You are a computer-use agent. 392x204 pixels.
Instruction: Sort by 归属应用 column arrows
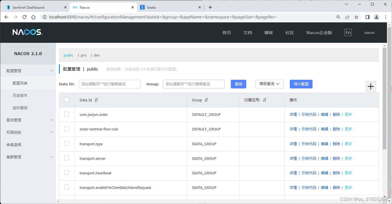(265, 100)
